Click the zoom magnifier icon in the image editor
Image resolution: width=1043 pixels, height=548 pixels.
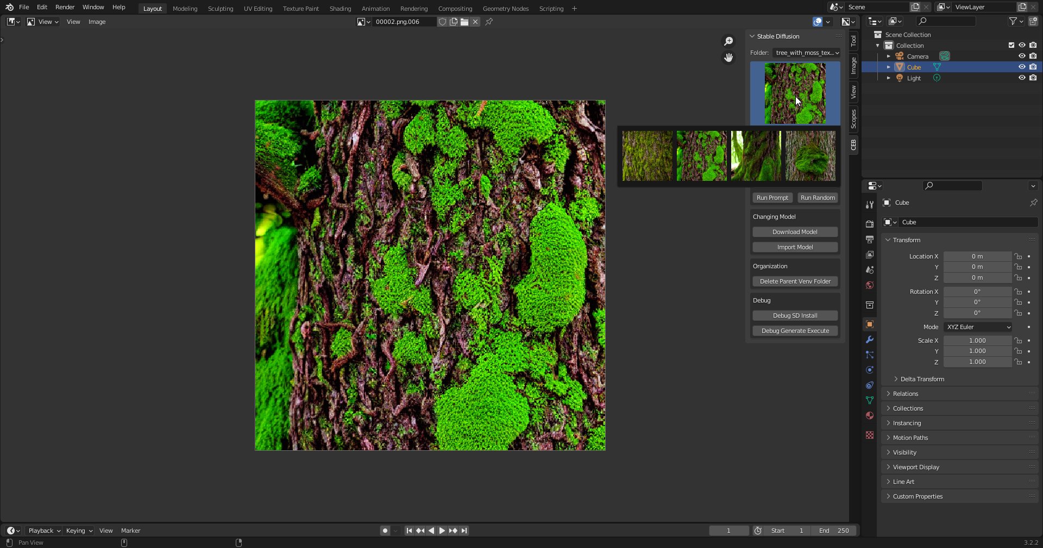point(728,41)
